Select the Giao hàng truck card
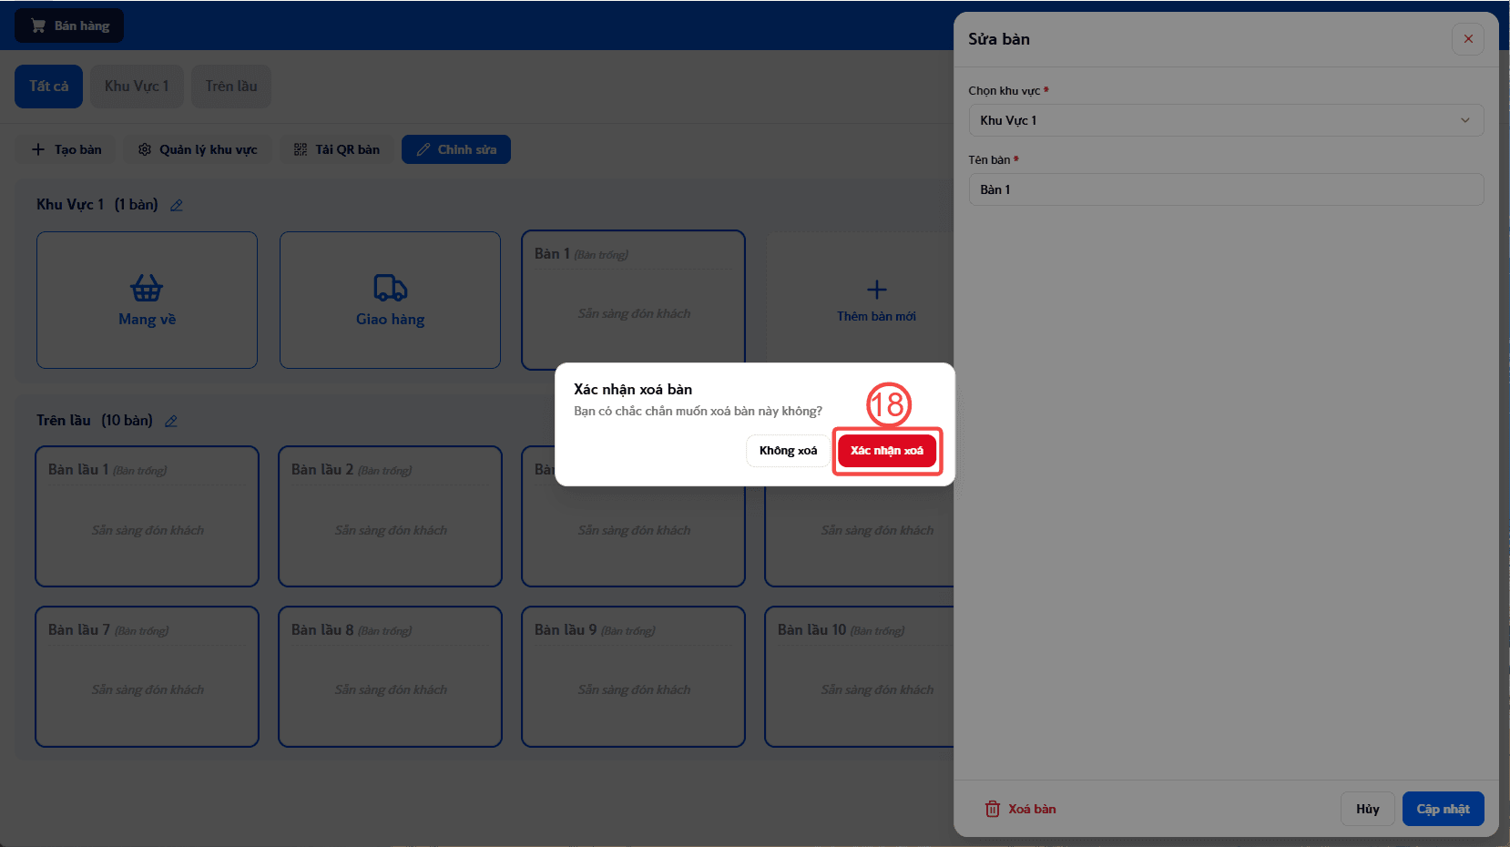1510x847 pixels. [390, 301]
